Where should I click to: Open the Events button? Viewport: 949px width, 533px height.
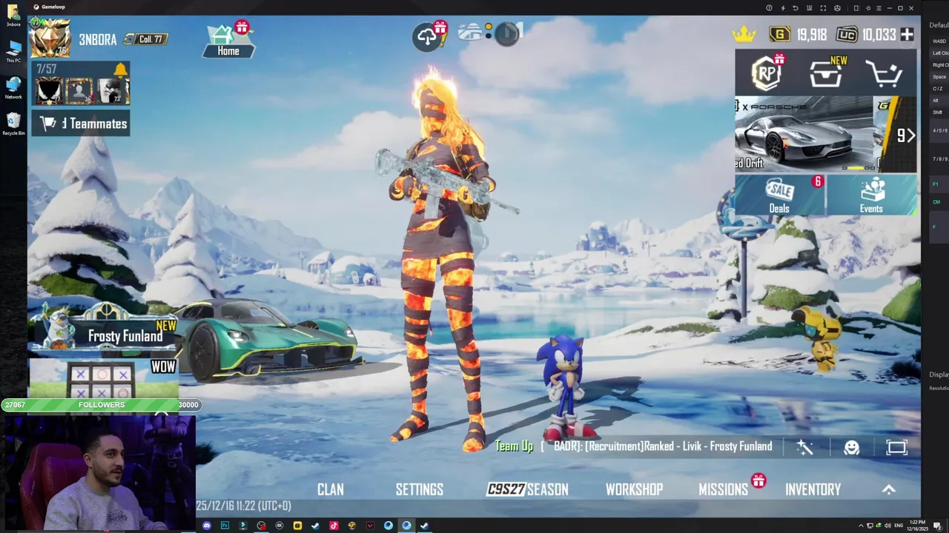pyautogui.click(x=871, y=195)
